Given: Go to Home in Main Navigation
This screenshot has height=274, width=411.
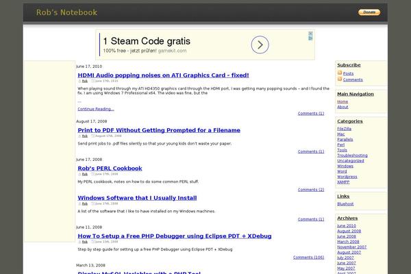Looking at the screenshot, I should click(x=342, y=102).
